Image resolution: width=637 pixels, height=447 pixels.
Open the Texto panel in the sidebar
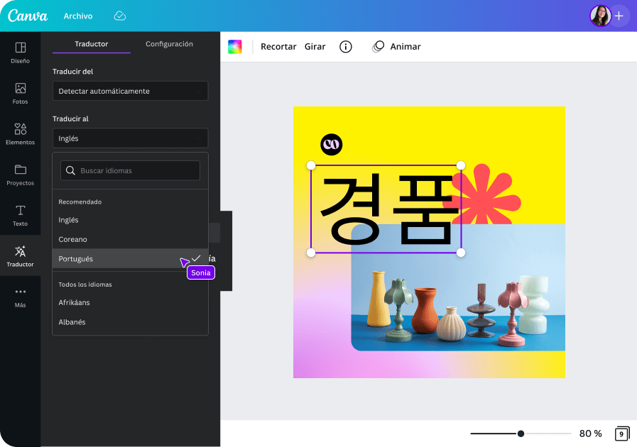(21, 213)
